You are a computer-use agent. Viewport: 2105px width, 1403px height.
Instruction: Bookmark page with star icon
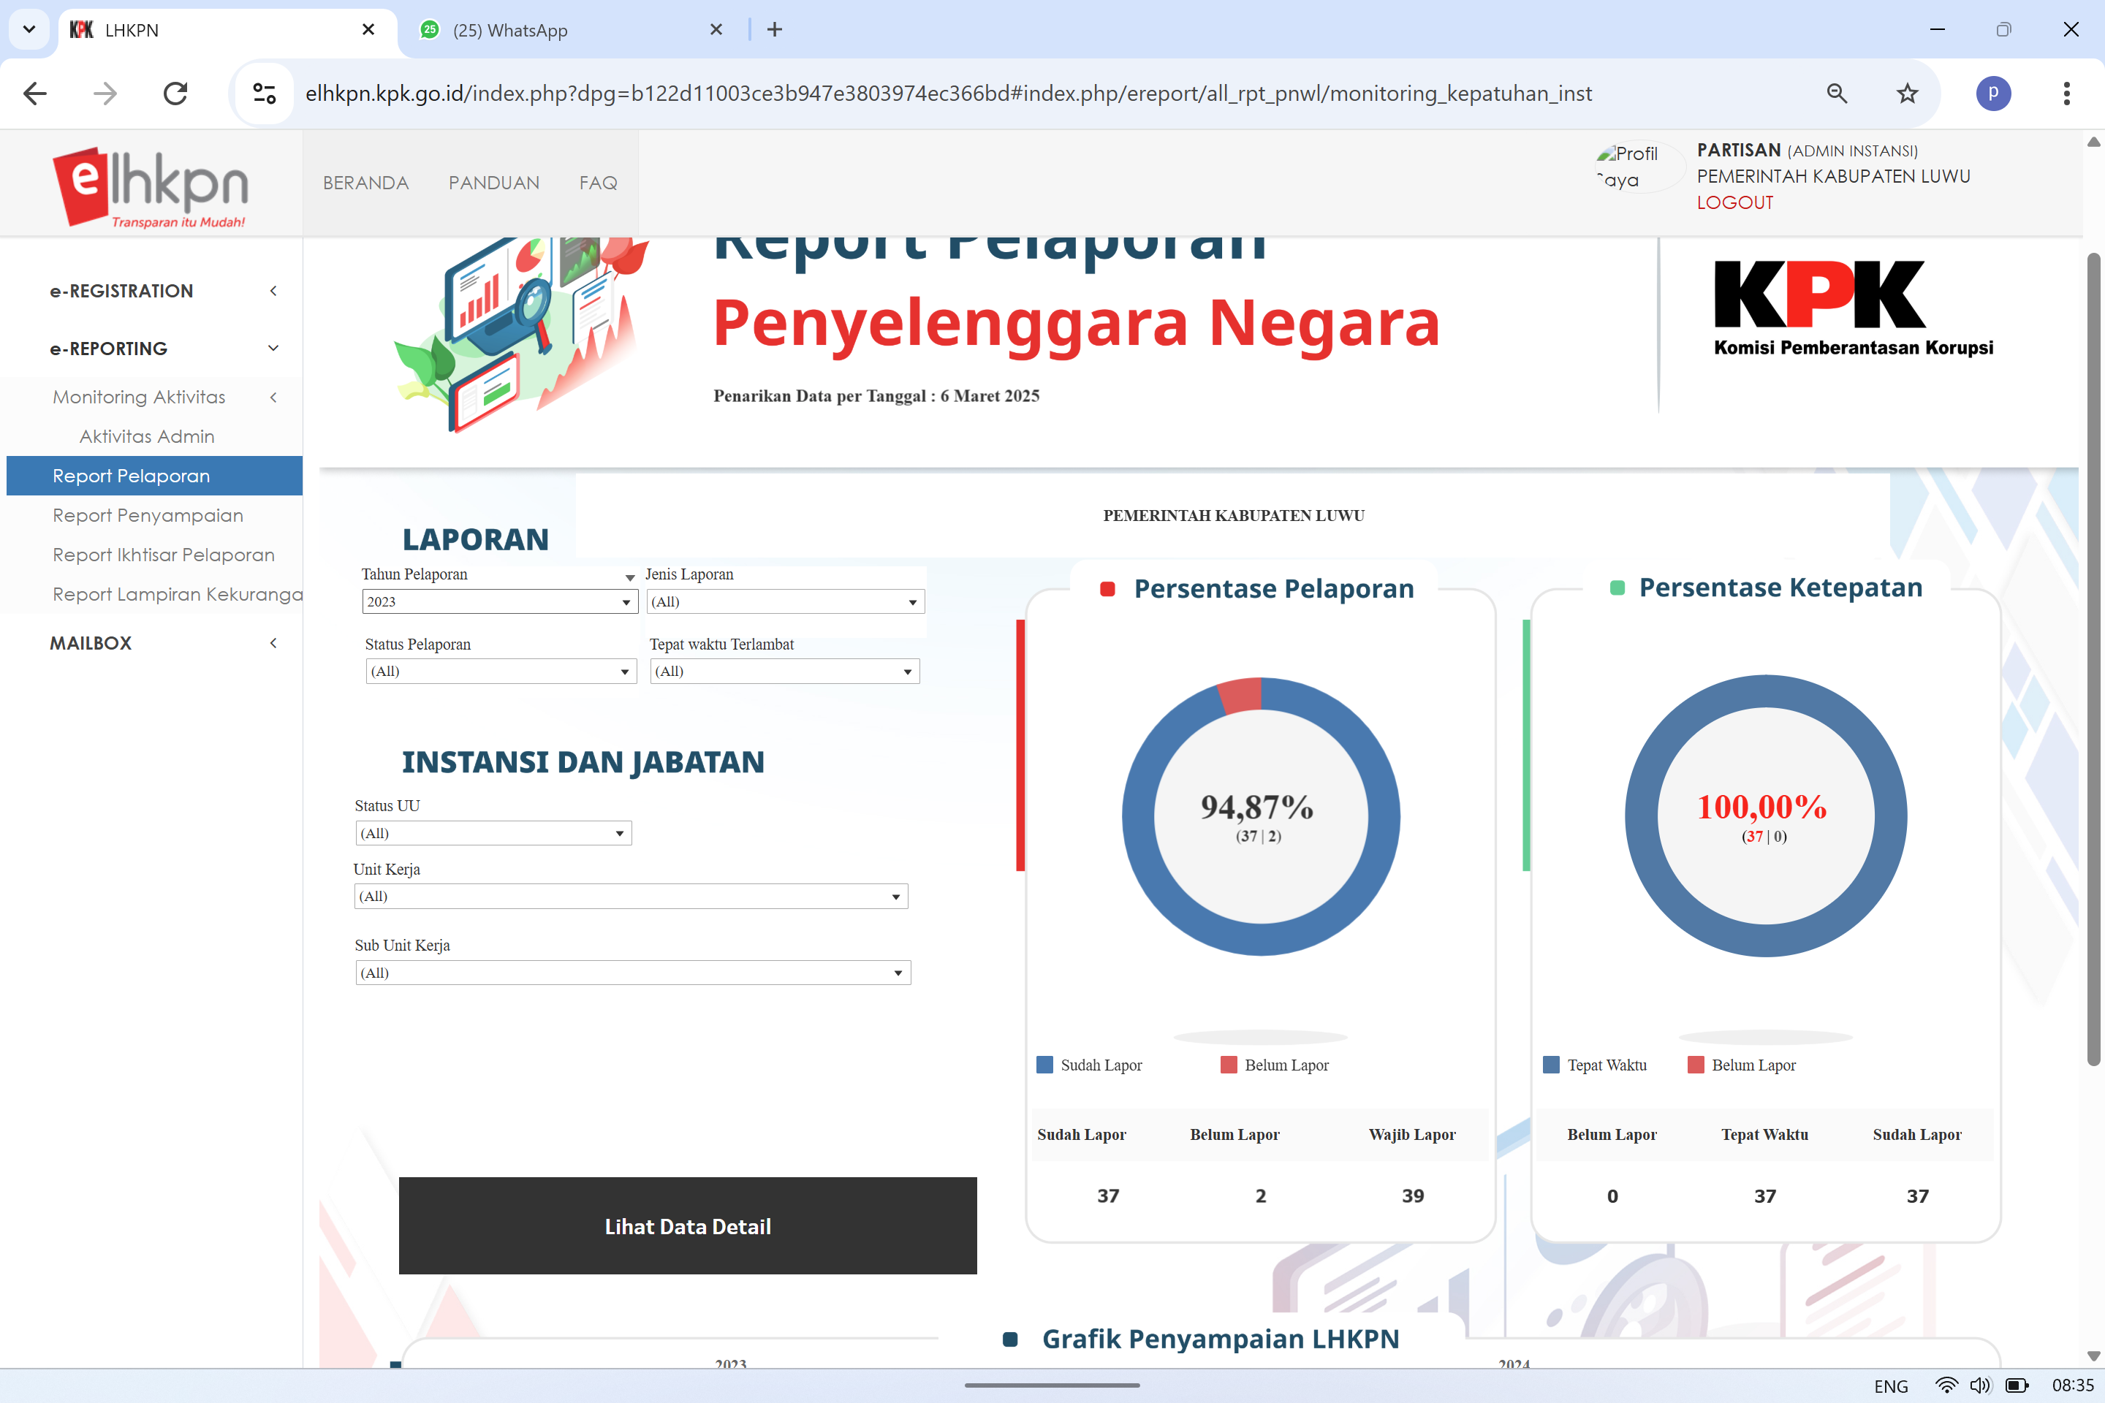tap(1907, 93)
